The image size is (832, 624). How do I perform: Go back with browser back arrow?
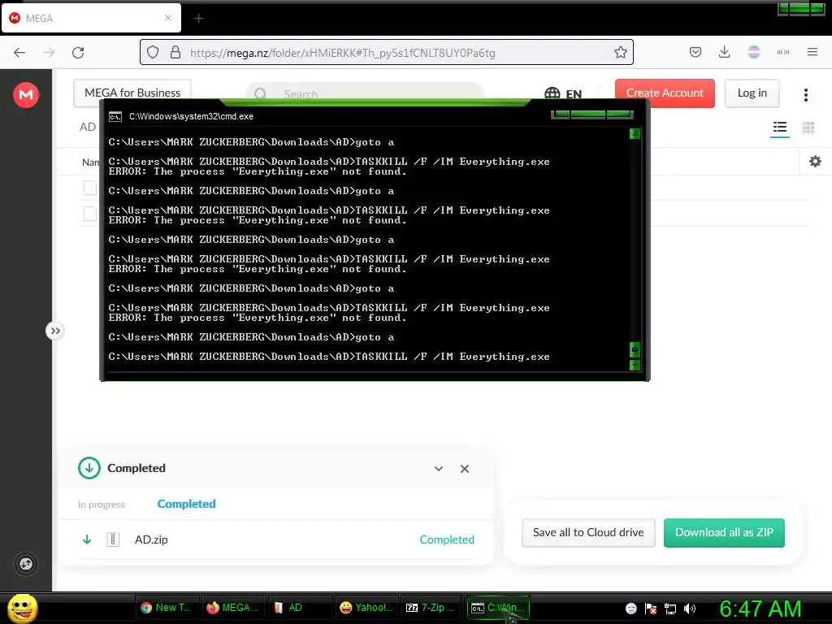coord(19,53)
